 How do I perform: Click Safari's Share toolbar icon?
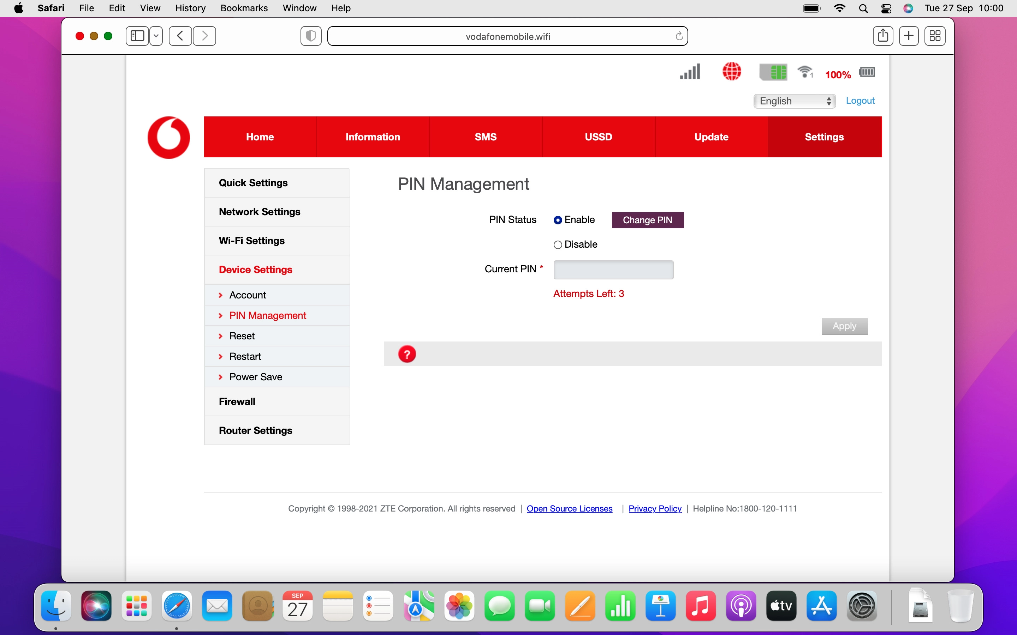pyautogui.click(x=882, y=36)
